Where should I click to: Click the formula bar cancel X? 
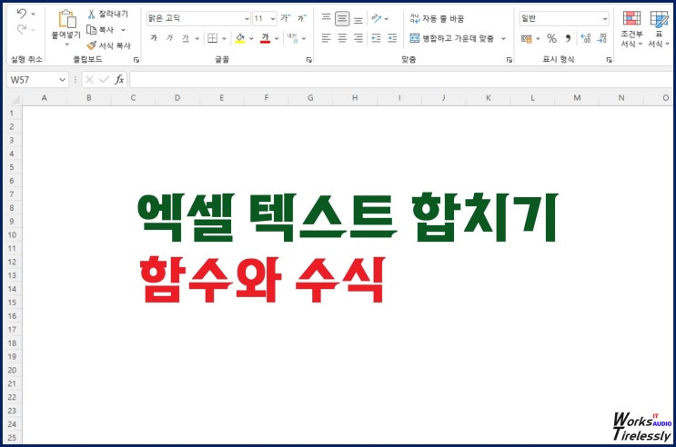(x=89, y=80)
